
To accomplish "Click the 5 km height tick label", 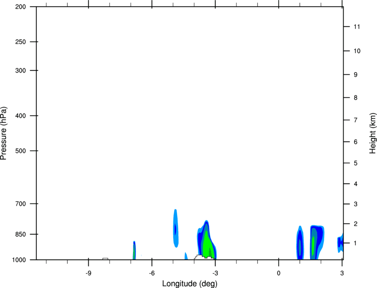I will coord(355,163).
